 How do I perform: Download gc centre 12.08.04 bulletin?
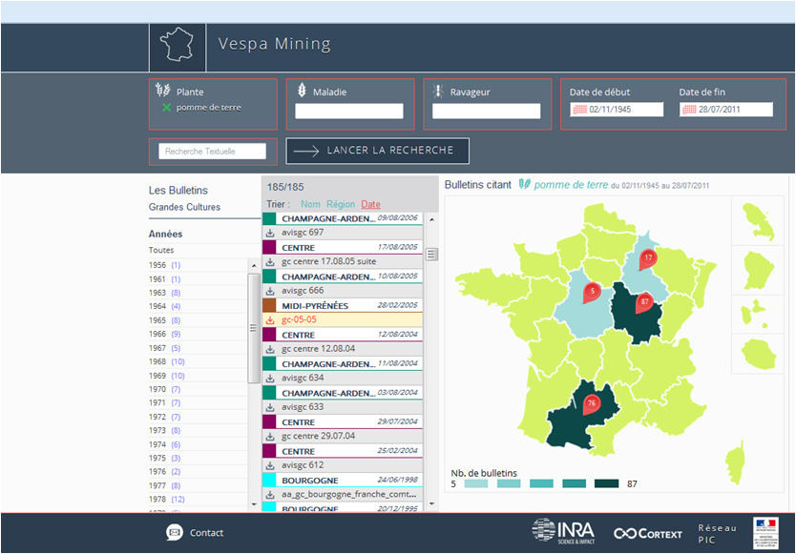(270, 349)
